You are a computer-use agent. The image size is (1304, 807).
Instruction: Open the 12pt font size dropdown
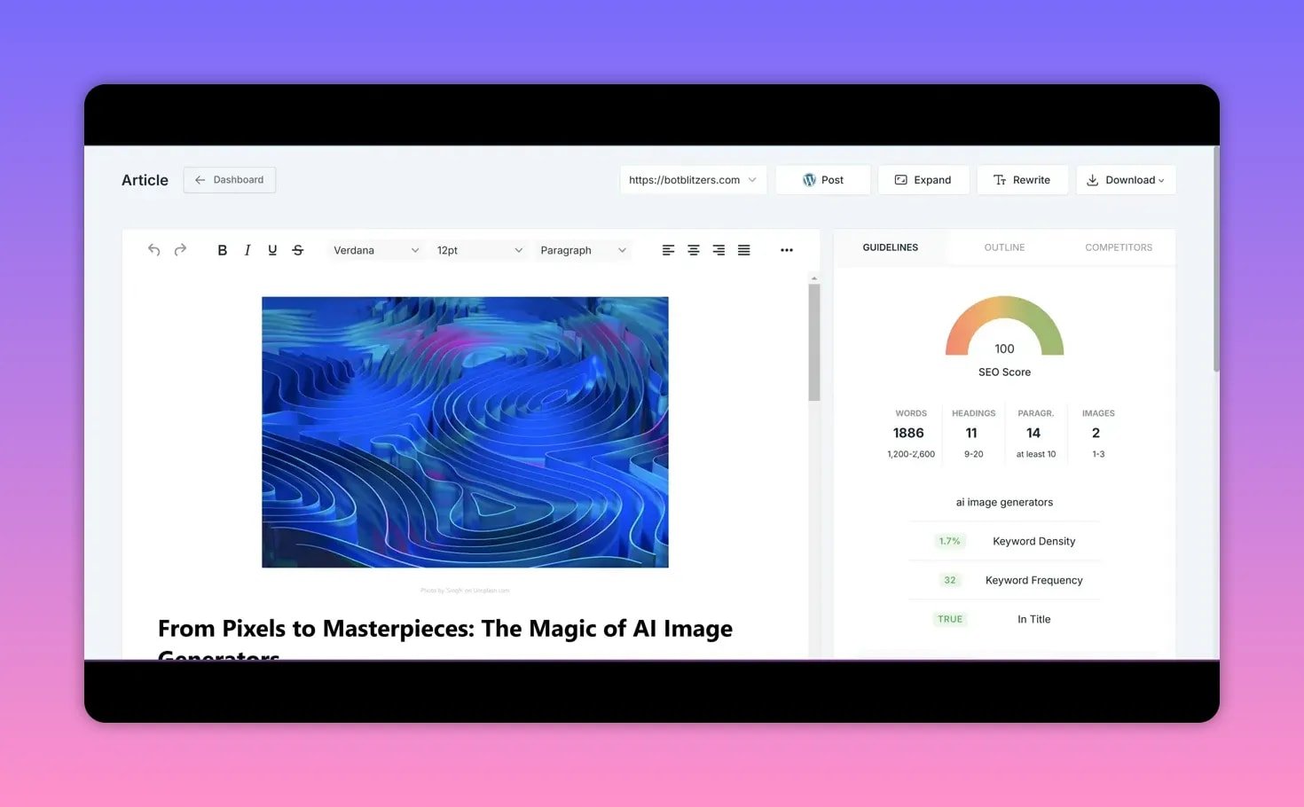click(x=479, y=250)
